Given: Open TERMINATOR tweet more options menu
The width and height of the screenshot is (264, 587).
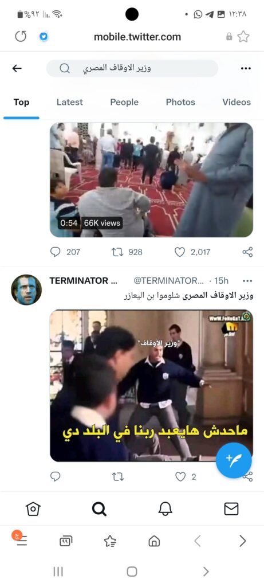Looking at the screenshot, I should pyautogui.click(x=247, y=281).
